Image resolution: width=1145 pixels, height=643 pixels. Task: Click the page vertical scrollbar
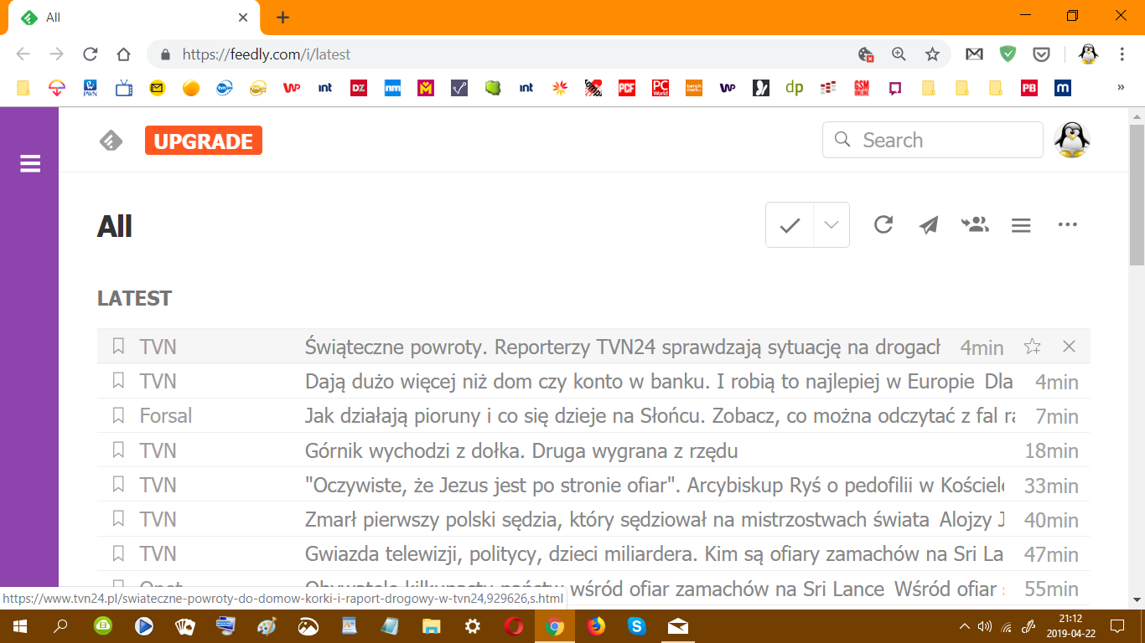tap(1137, 196)
